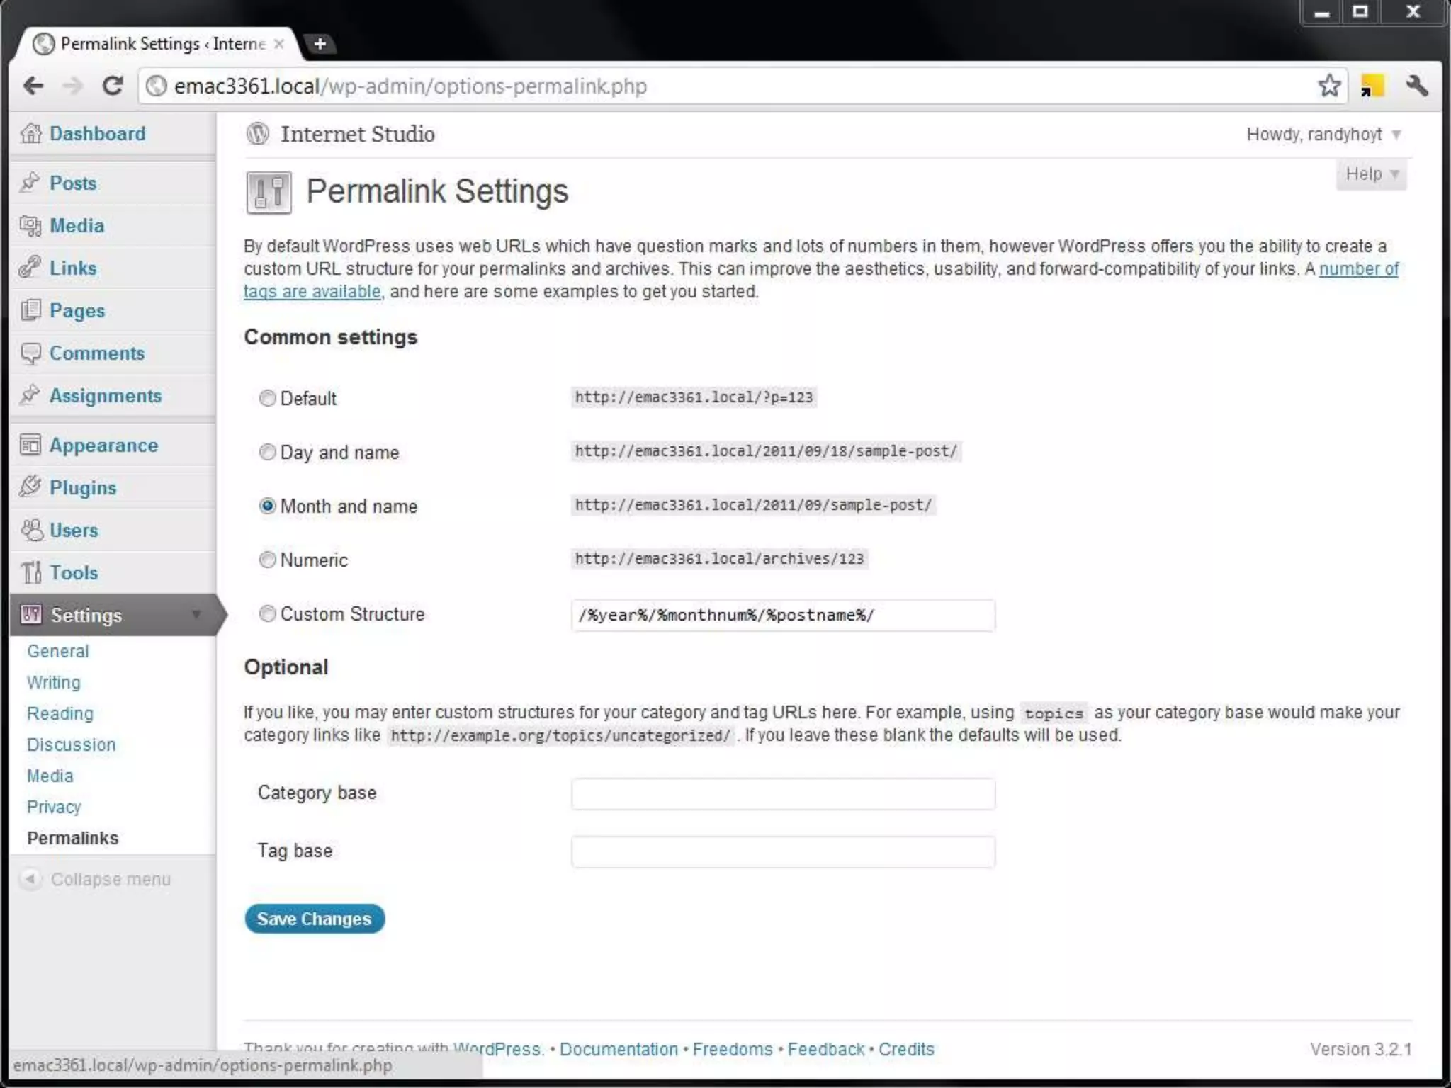Image resolution: width=1451 pixels, height=1088 pixels.
Task: Choose the Day and name option
Action: pyautogui.click(x=267, y=452)
